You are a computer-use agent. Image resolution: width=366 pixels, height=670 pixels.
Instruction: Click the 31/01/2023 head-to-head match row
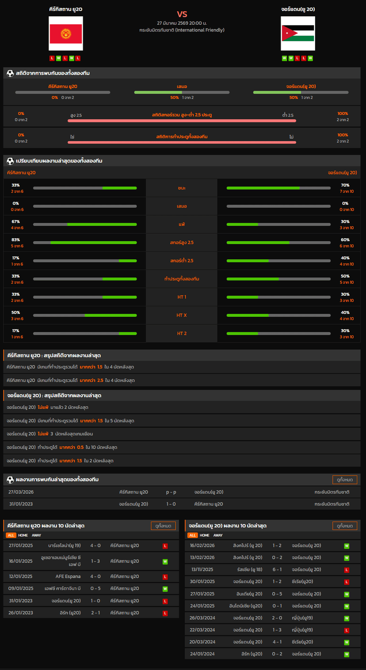tap(182, 504)
